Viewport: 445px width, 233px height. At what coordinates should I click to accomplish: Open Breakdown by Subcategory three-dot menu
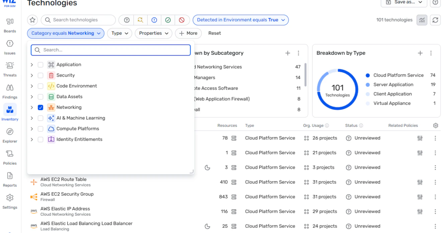299,53
